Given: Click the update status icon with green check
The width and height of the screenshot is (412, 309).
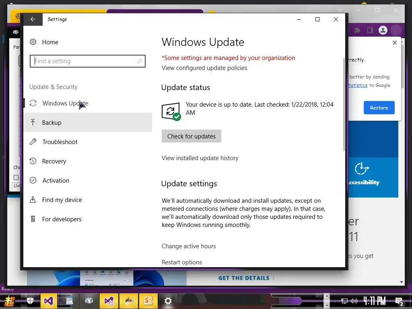Looking at the screenshot, I should (x=171, y=111).
